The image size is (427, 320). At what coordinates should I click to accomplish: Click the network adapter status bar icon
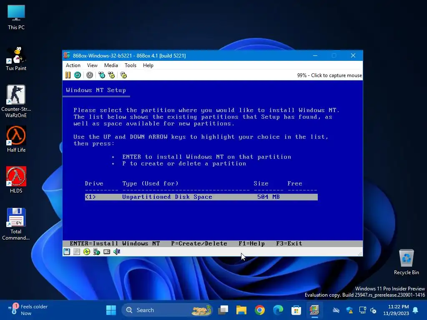[97, 252]
